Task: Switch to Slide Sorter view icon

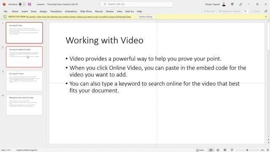Action: click(x=218, y=150)
